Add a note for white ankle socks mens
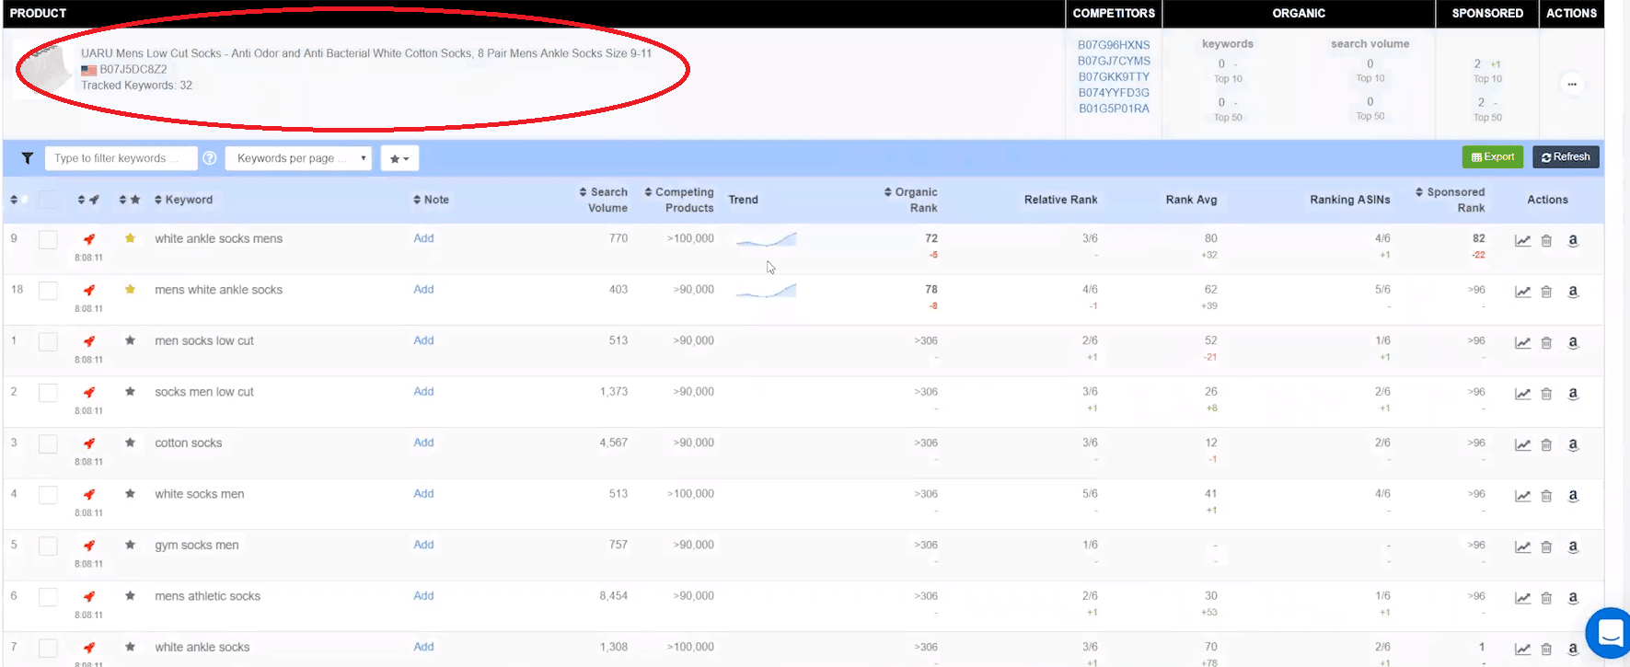The image size is (1630, 667). point(423,238)
